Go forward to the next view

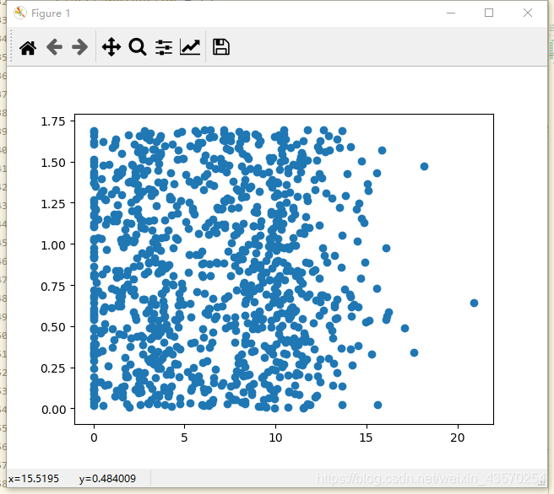pyautogui.click(x=80, y=47)
